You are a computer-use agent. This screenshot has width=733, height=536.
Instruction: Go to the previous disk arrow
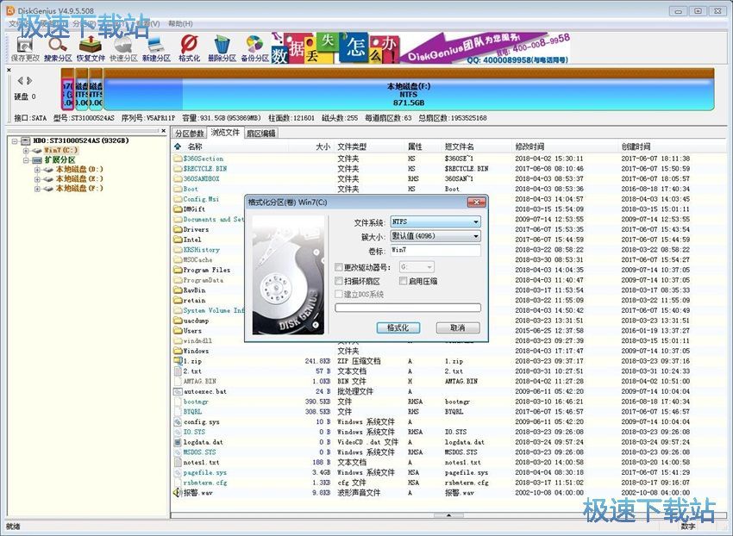pos(20,80)
